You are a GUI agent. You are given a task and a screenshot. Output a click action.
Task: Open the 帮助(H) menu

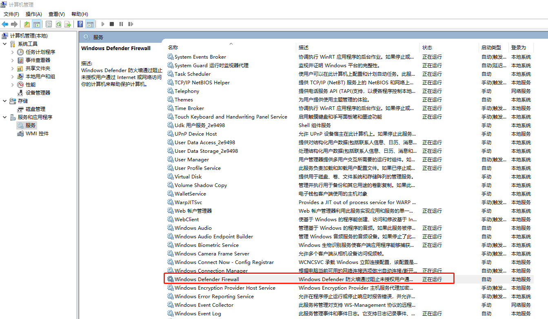(x=80, y=14)
